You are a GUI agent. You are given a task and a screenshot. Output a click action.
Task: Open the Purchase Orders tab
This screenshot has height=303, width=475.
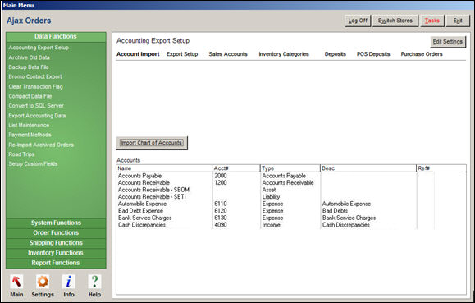click(x=422, y=54)
